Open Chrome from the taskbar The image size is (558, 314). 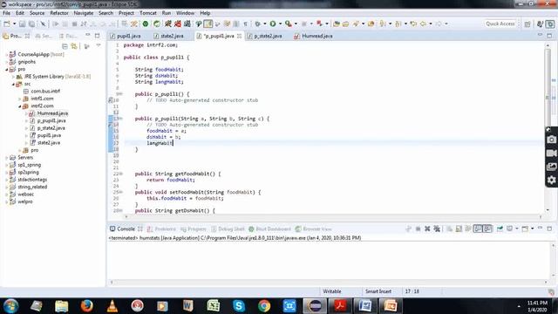tap(263, 306)
